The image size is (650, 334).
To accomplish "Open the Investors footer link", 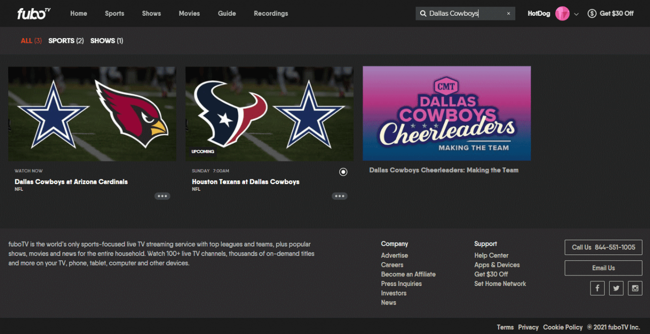I will pos(394,293).
